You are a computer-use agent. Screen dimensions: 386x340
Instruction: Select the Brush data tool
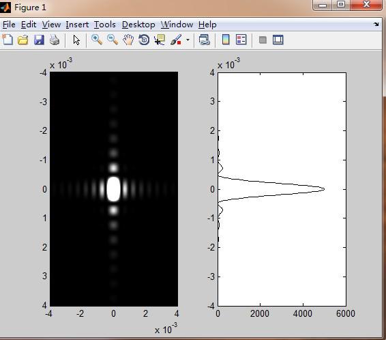pos(176,40)
